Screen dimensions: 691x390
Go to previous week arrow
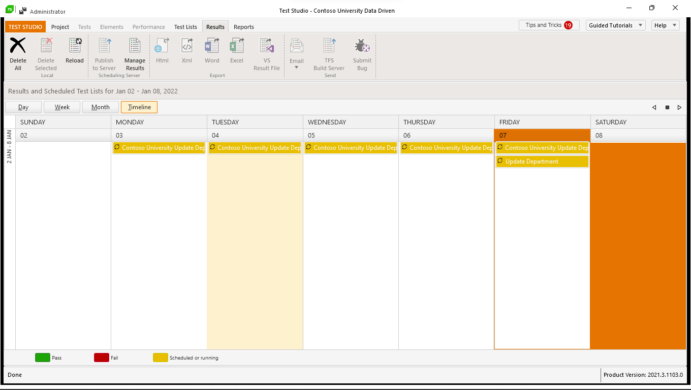click(x=654, y=107)
